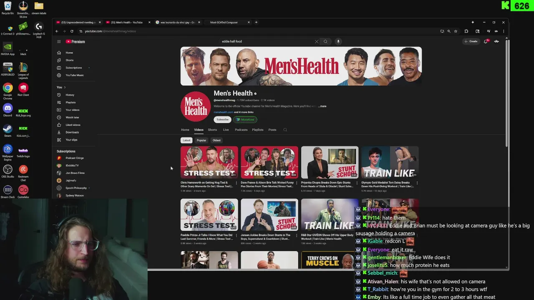Click the Subscribe button
Image resolution: width=534 pixels, height=300 pixels.
point(222,120)
